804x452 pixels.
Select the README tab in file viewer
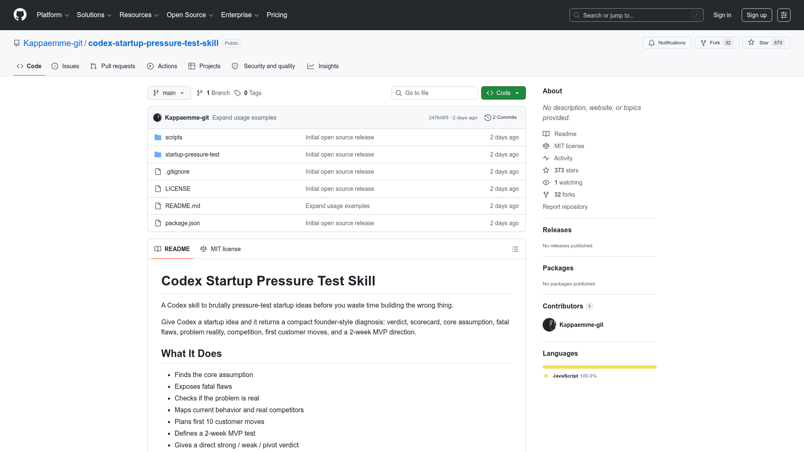(x=172, y=249)
